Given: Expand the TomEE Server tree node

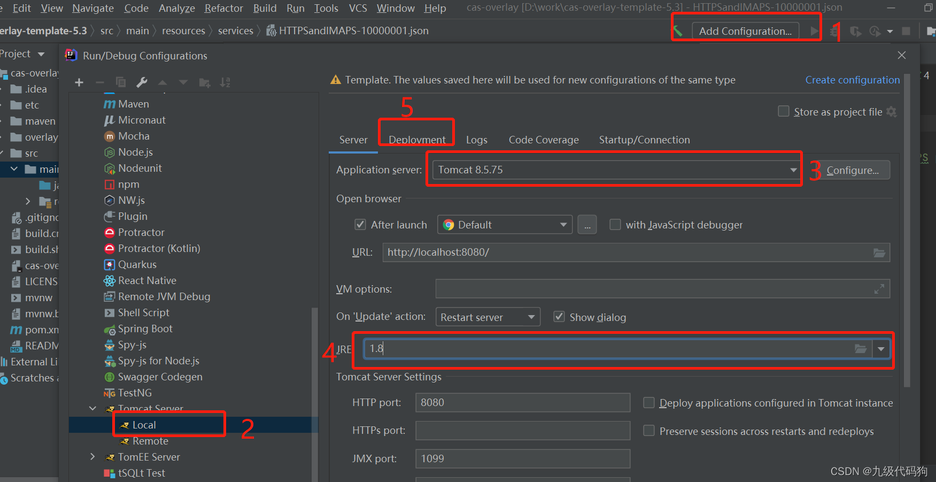Looking at the screenshot, I should [x=92, y=457].
